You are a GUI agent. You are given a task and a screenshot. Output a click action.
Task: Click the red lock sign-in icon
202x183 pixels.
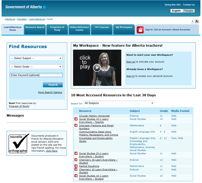(140, 30)
